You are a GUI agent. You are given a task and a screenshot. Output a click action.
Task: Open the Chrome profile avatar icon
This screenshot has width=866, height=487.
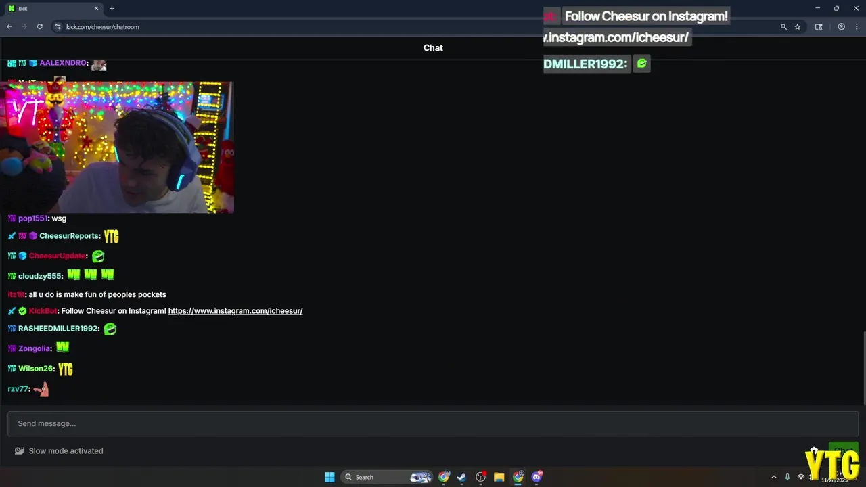[x=842, y=27]
